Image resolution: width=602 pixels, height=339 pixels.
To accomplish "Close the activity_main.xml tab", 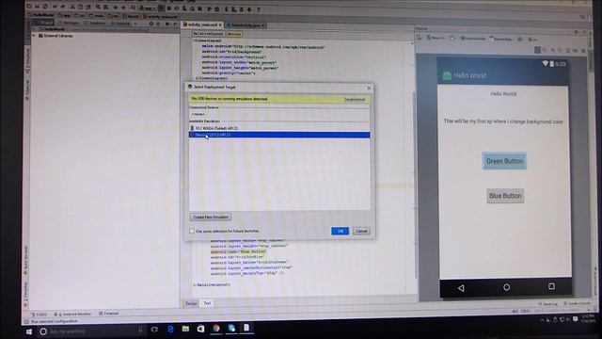I will click(x=220, y=25).
